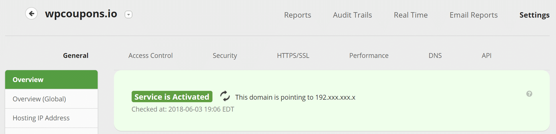Image resolution: width=556 pixels, height=134 pixels.
Task: Open the Reports page
Action: click(x=297, y=15)
